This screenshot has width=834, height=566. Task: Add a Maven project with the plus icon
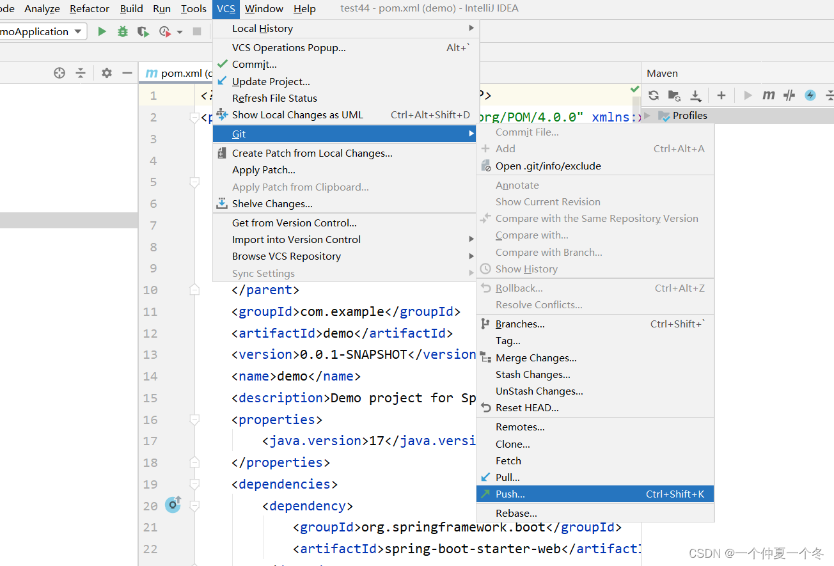(x=721, y=95)
